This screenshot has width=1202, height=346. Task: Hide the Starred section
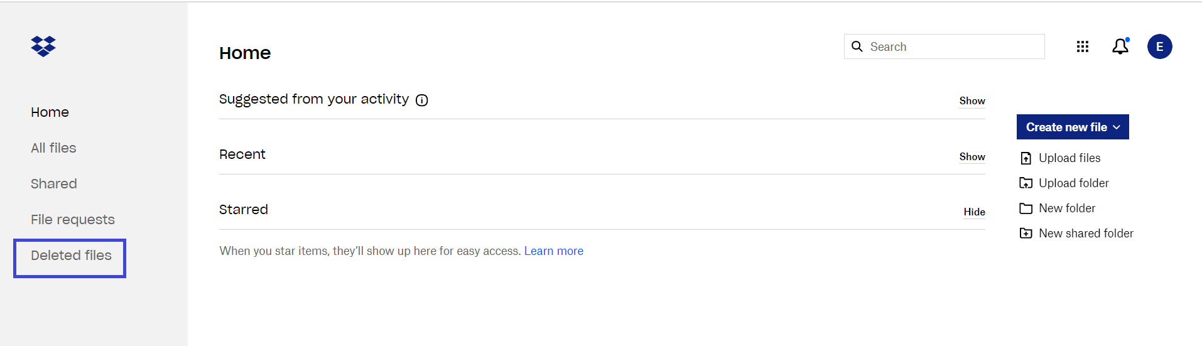click(975, 212)
